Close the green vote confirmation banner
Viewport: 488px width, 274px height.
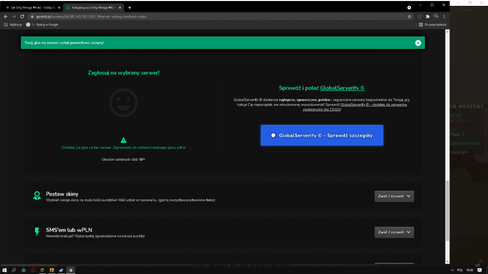tap(418, 43)
